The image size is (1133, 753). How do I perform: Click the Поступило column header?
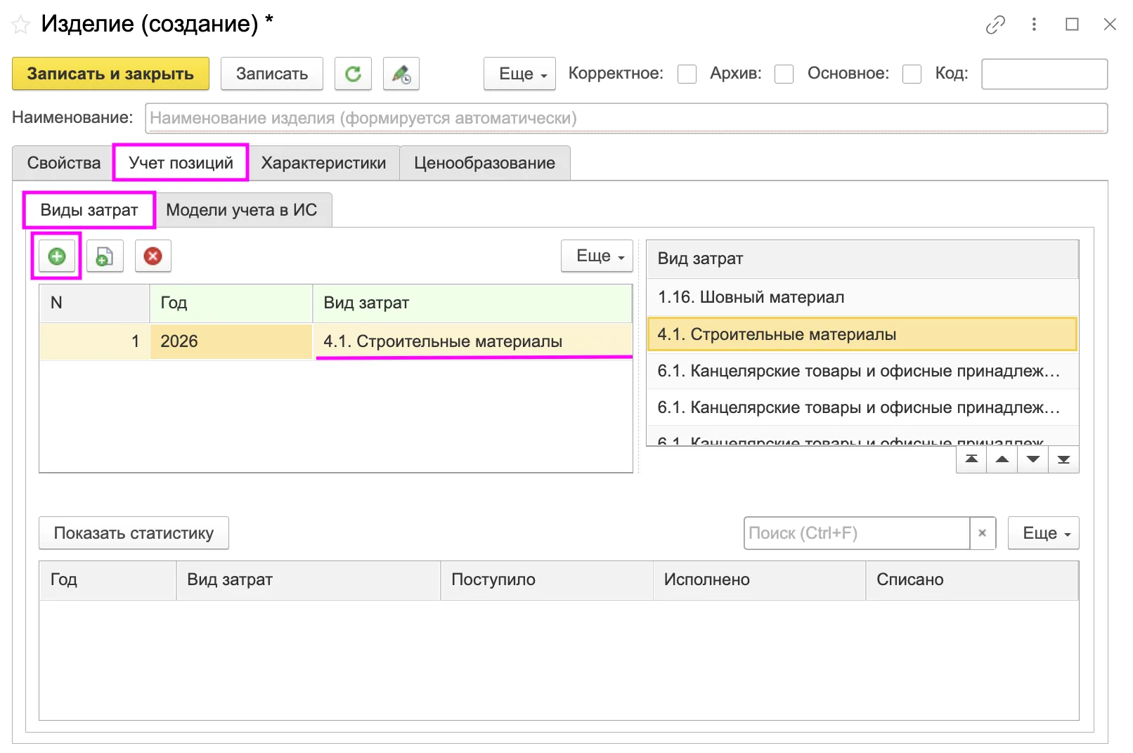(x=547, y=580)
